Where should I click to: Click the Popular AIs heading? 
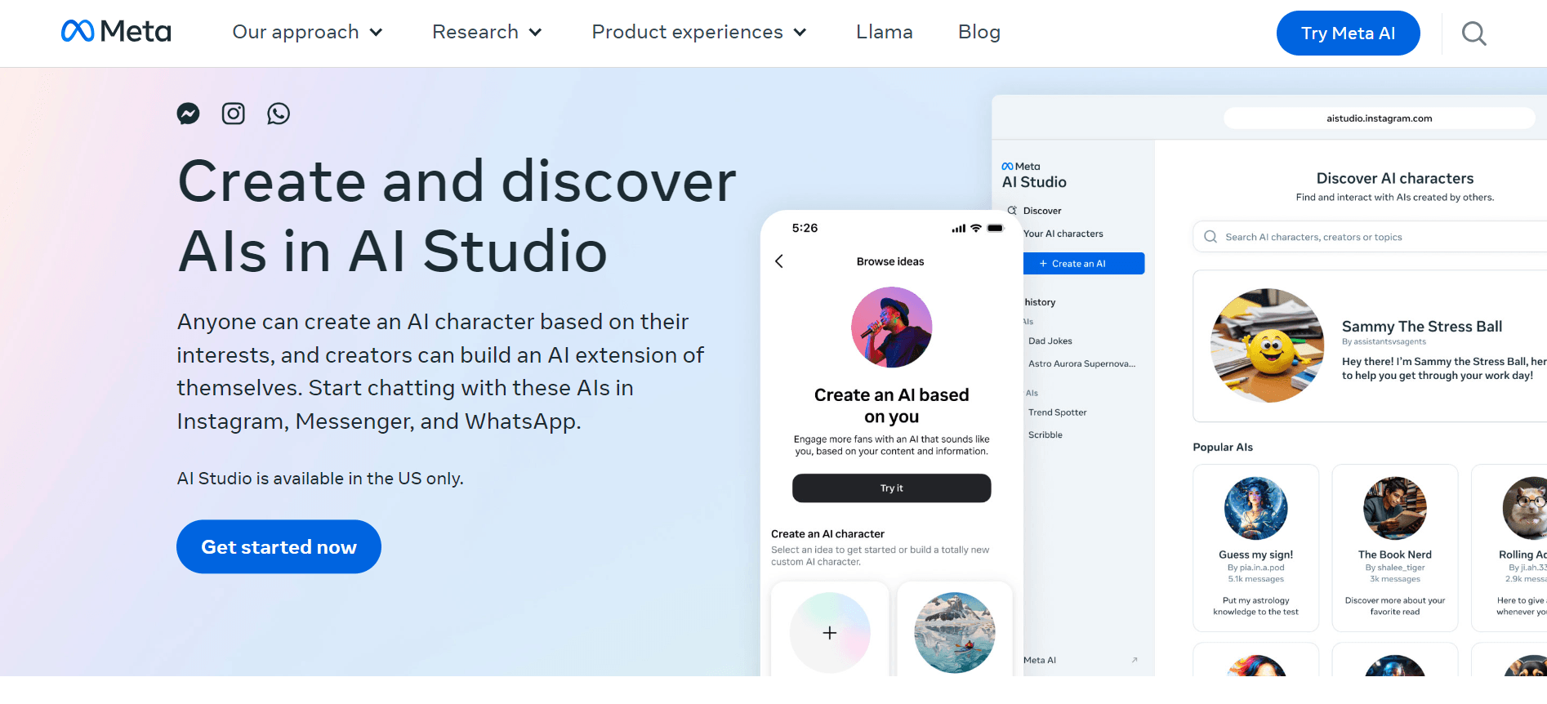click(1223, 448)
